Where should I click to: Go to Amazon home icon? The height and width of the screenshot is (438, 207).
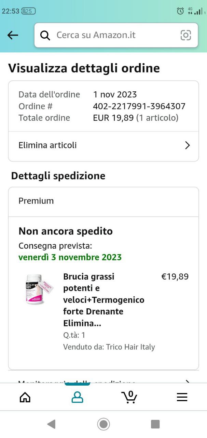click(x=25, y=397)
